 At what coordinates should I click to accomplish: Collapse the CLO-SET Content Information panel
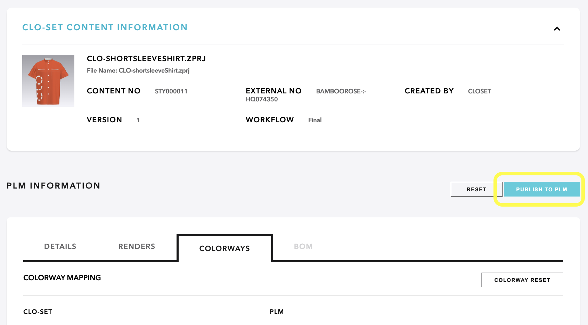pyautogui.click(x=557, y=29)
